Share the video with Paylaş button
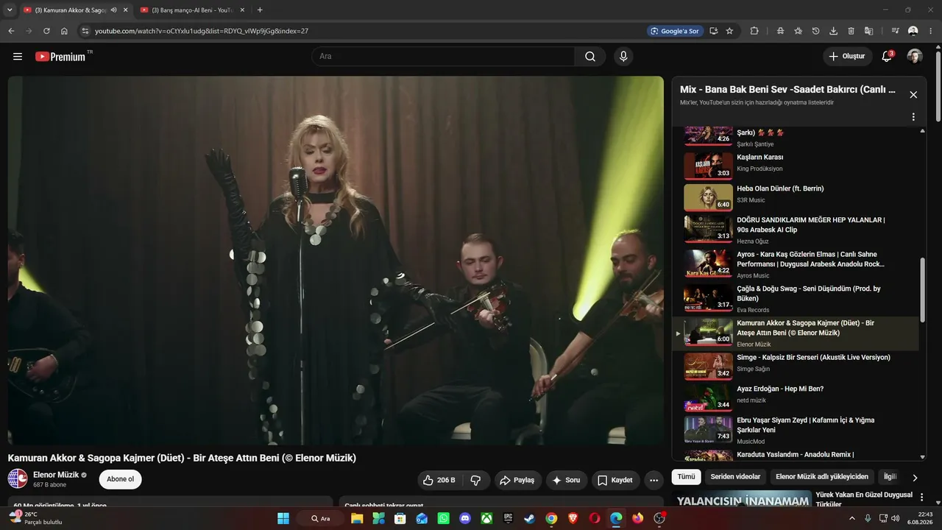The image size is (942, 530). pyautogui.click(x=518, y=480)
